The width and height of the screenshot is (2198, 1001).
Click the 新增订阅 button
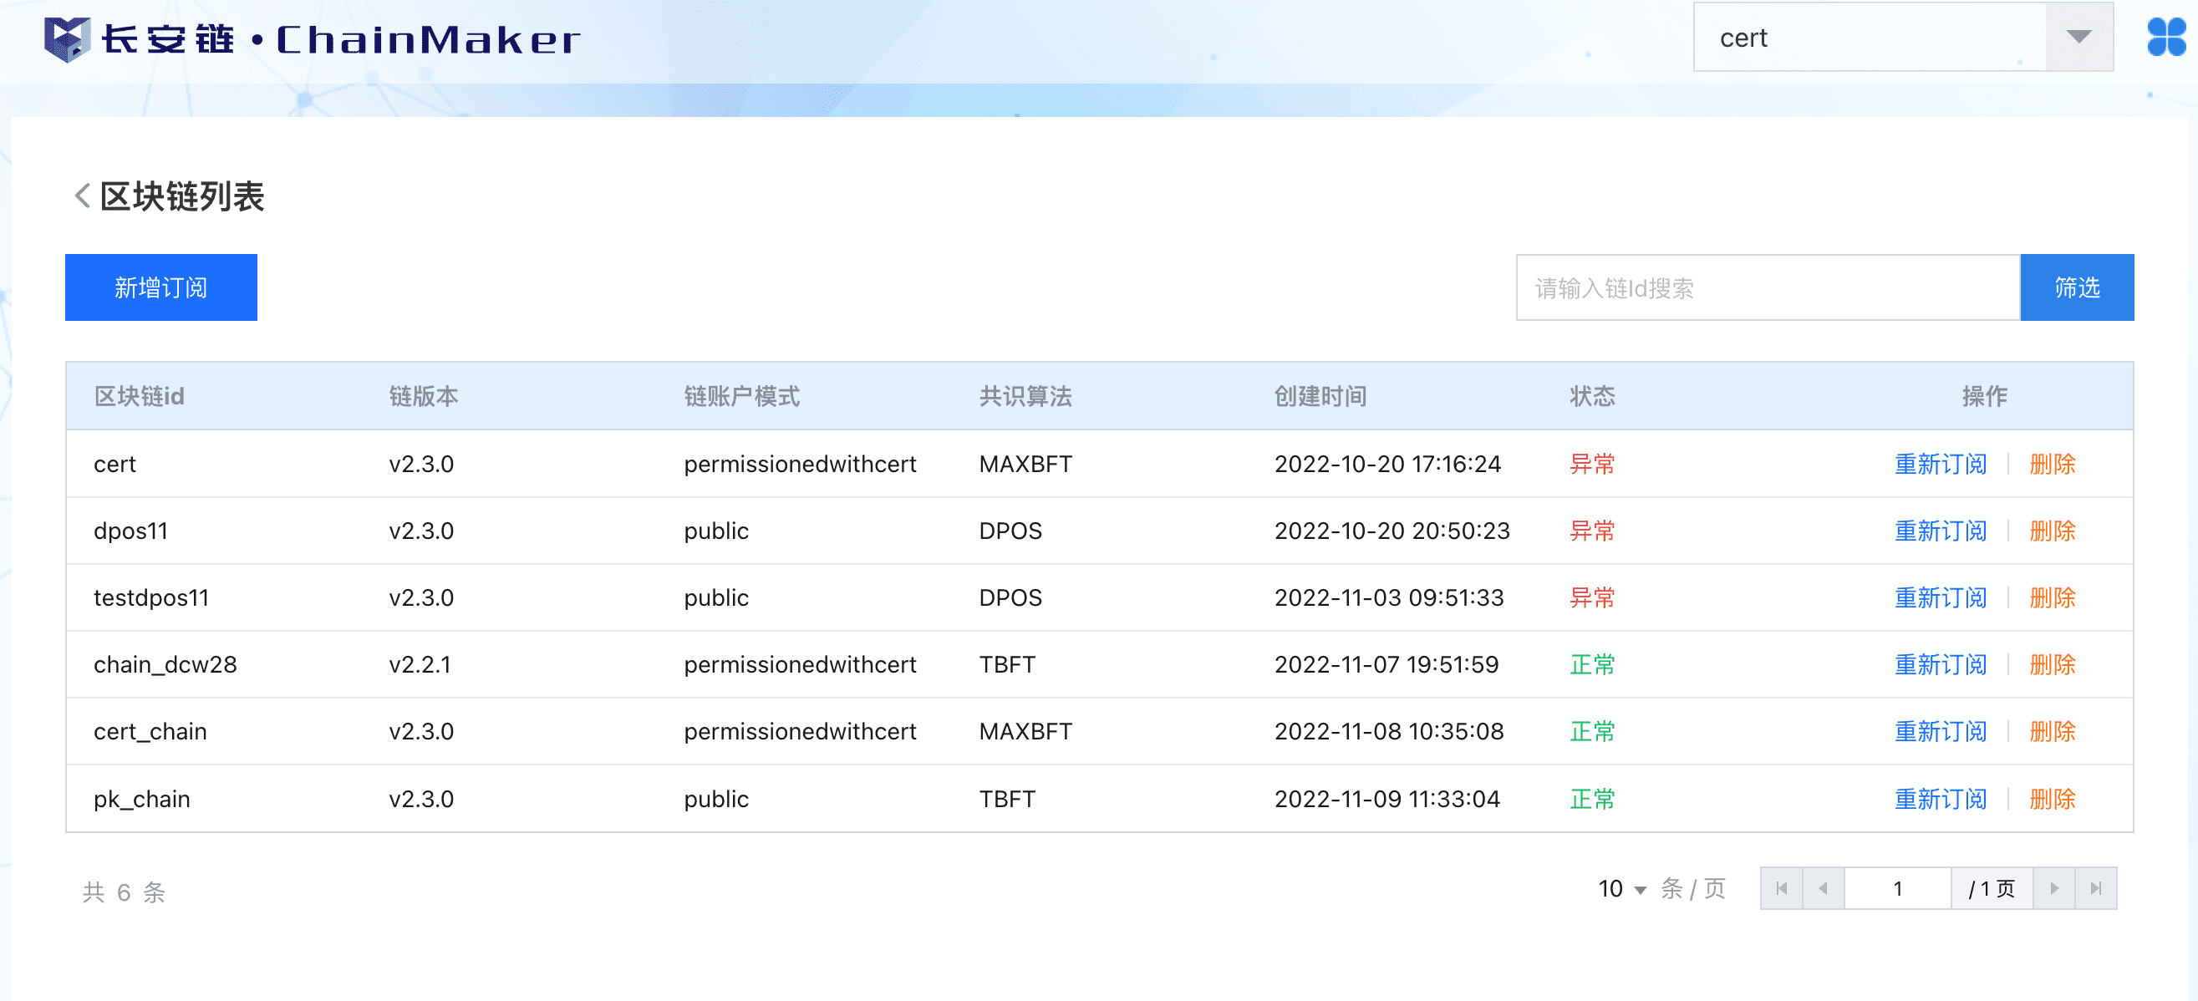click(x=161, y=287)
